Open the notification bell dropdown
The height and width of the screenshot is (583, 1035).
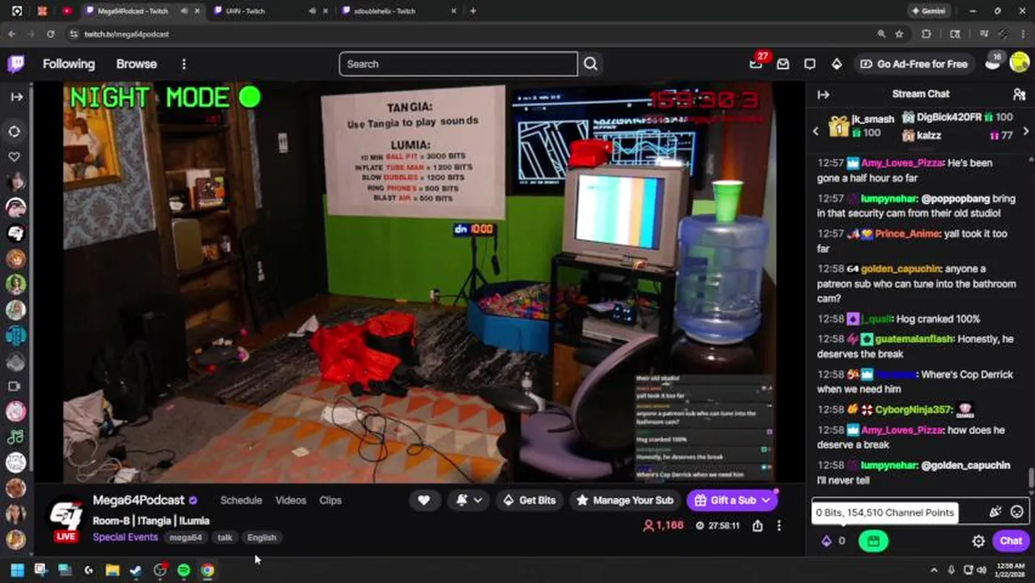click(x=470, y=500)
